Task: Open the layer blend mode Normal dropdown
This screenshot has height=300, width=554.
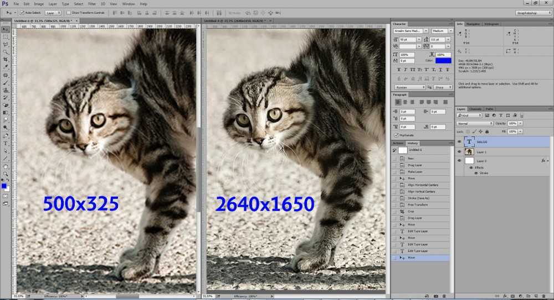Action: 475,123
